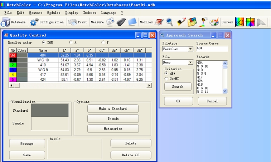Screen dimensions: 271x162
Task: Select record C G 10 in Records list
Action: click(x=203, y=88)
